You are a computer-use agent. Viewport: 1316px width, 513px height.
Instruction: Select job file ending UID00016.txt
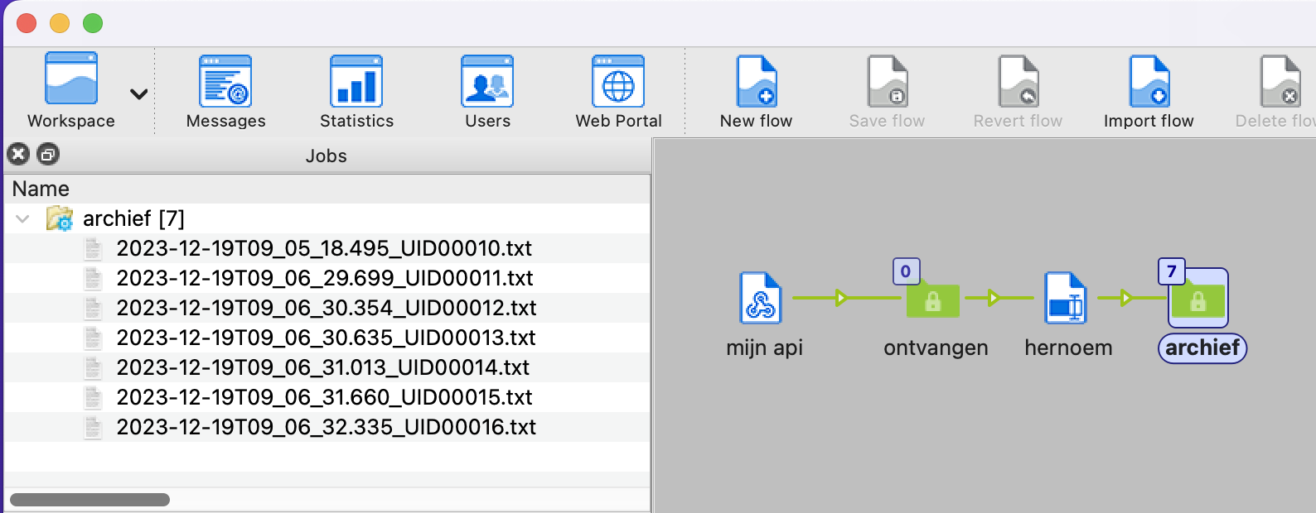coord(327,427)
